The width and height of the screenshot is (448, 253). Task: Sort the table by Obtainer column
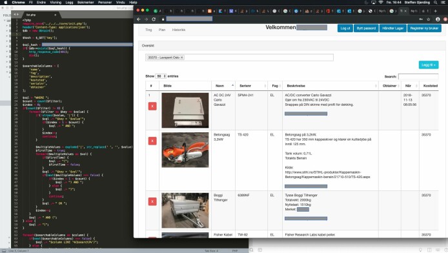pyautogui.click(x=390, y=86)
